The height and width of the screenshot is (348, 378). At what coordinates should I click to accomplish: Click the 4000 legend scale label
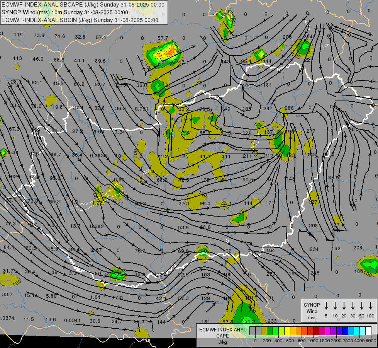(359, 341)
